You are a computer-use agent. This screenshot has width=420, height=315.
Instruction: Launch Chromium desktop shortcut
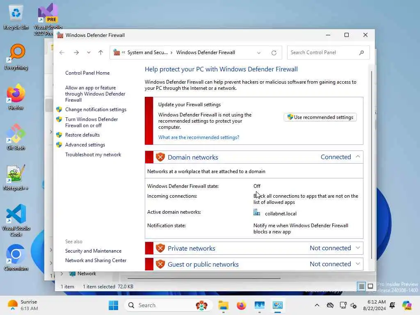[16, 258]
